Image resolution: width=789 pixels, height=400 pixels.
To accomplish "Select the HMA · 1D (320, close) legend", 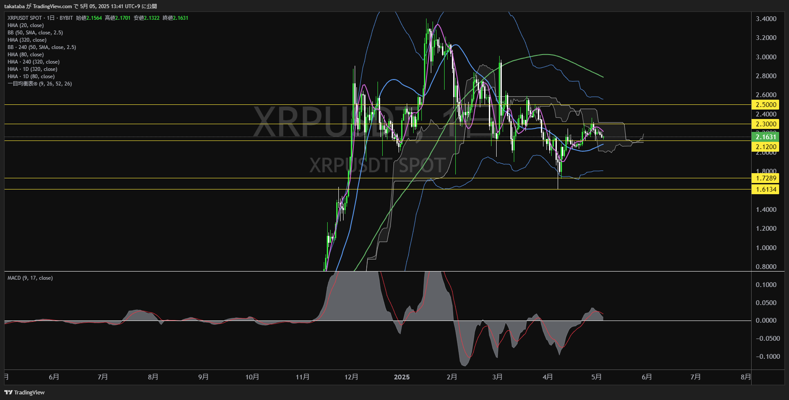I will [32, 69].
